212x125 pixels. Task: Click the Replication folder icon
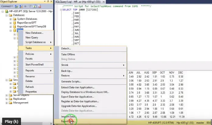click(x=10, y=99)
